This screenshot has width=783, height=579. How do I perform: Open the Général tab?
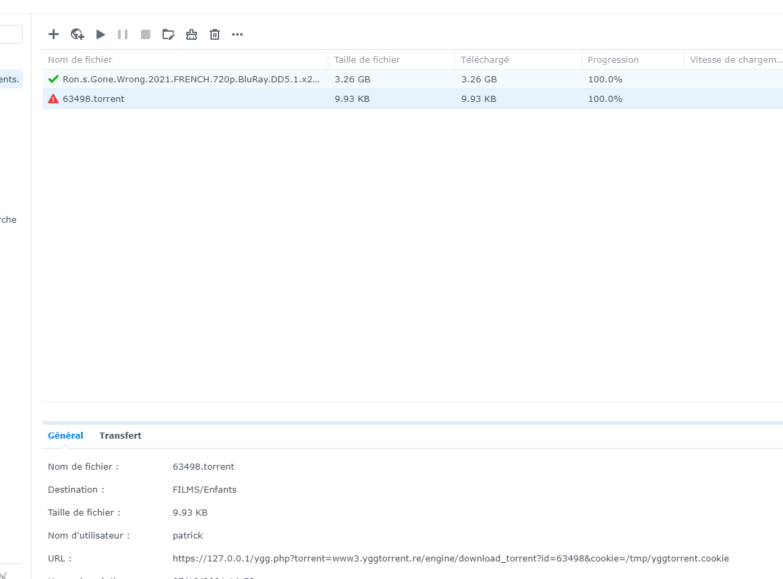click(65, 435)
